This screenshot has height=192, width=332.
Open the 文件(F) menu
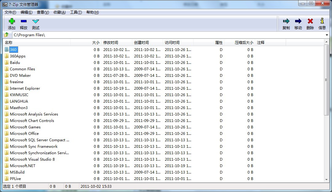(x=10, y=12)
